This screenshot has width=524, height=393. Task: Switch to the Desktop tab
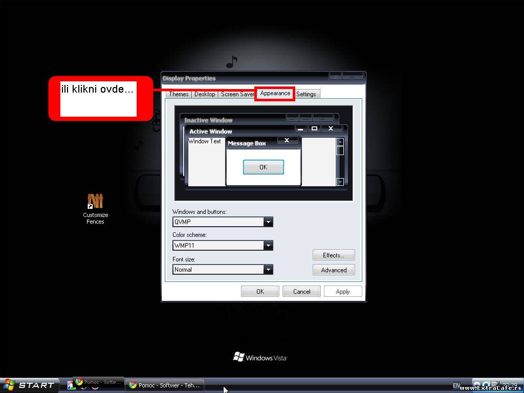point(205,94)
